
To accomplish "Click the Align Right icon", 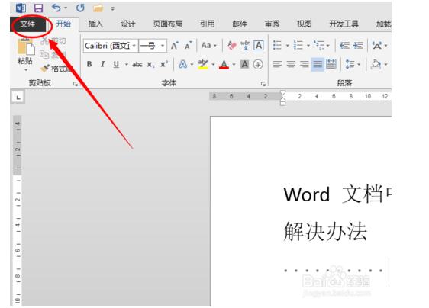I will 305,64.
